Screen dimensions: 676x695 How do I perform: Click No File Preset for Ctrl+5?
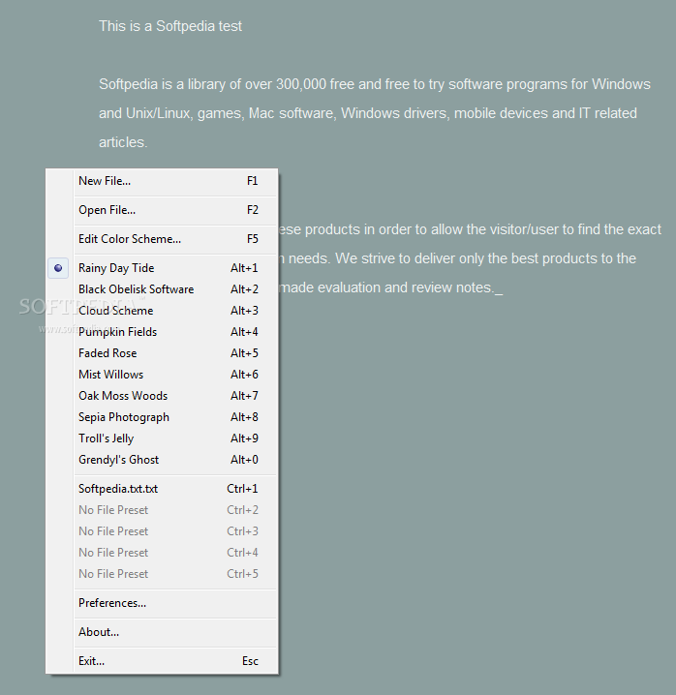(x=163, y=574)
